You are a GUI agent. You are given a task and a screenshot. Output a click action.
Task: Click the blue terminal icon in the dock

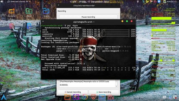click(x=102, y=97)
